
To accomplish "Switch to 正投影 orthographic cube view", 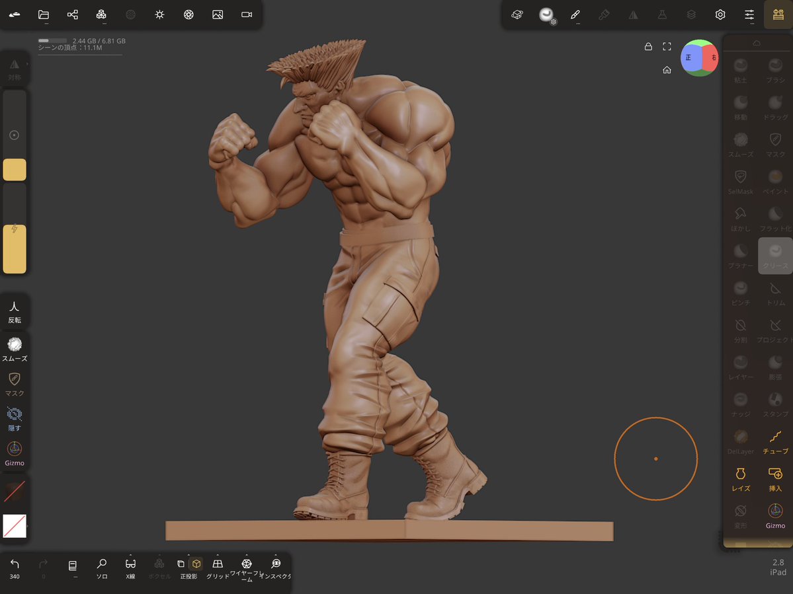I will point(196,564).
